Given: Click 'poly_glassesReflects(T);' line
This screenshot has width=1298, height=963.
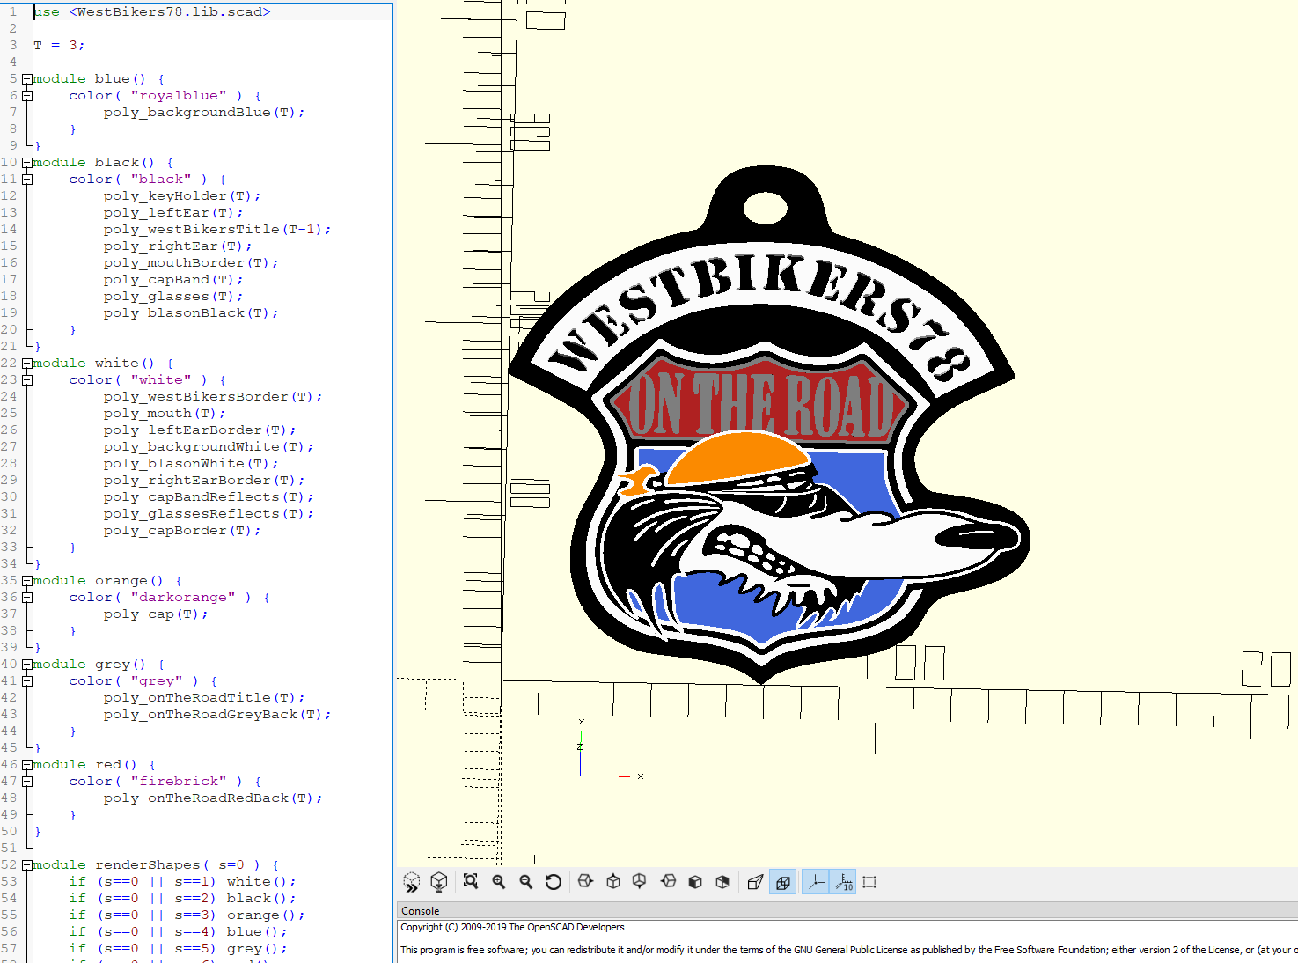Looking at the screenshot, I should coord(209,513).
